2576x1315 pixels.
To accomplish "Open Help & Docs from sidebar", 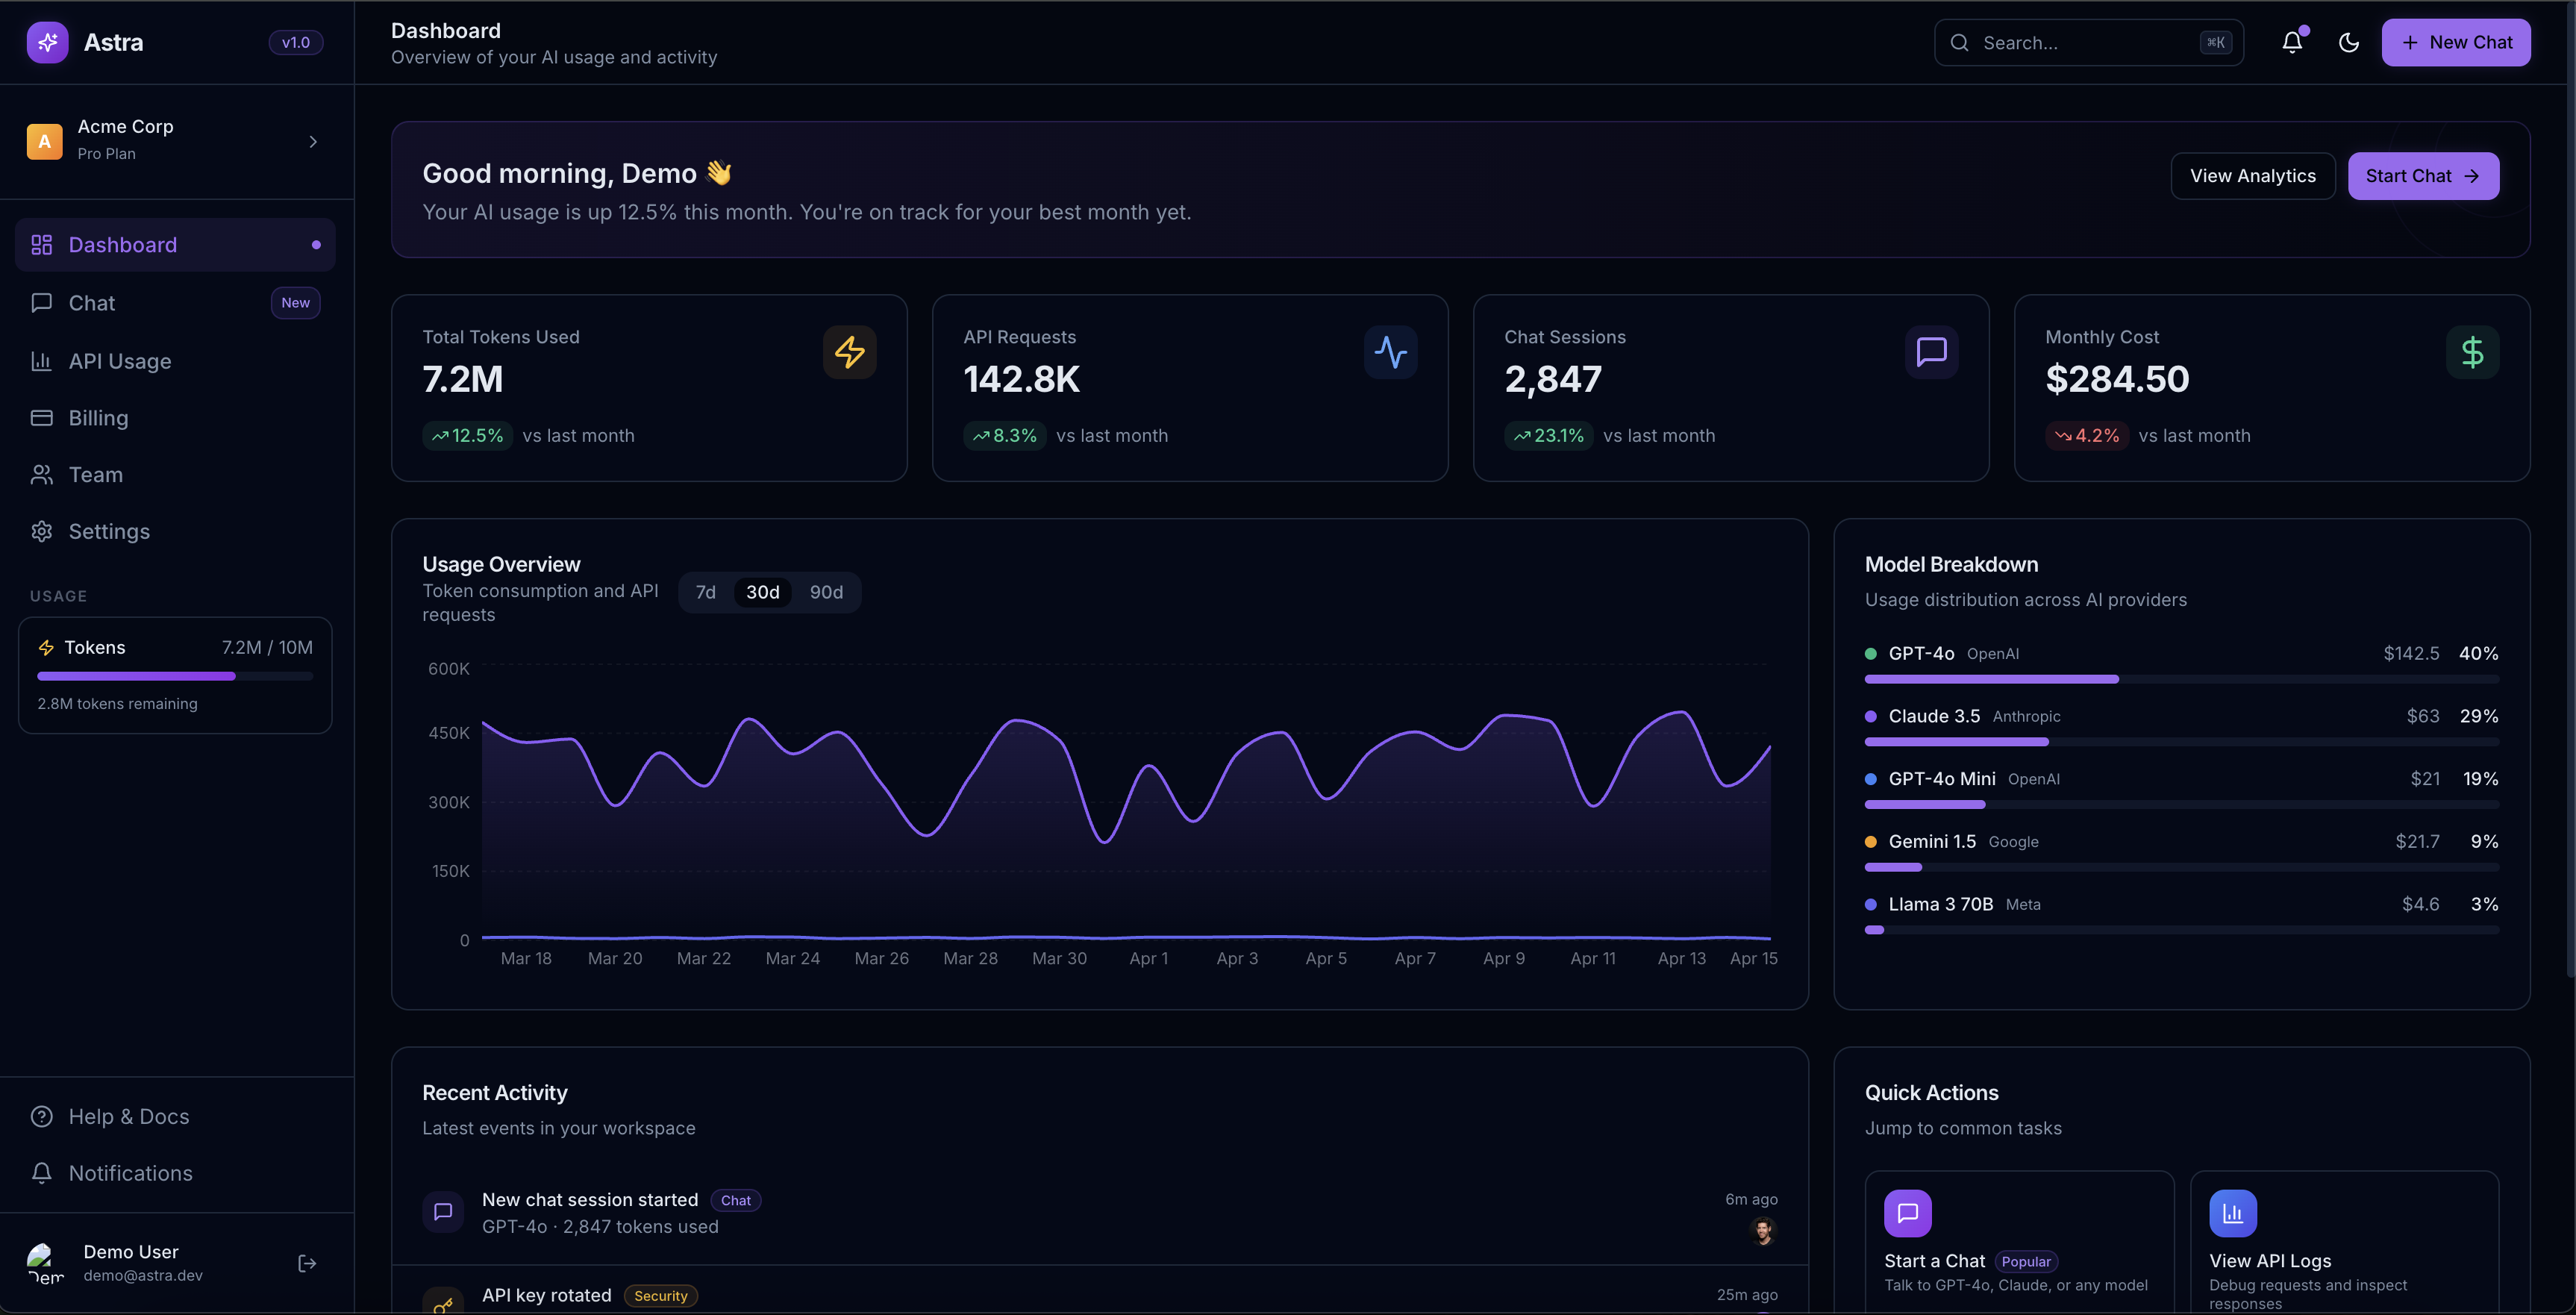I will pos(129,1116).
